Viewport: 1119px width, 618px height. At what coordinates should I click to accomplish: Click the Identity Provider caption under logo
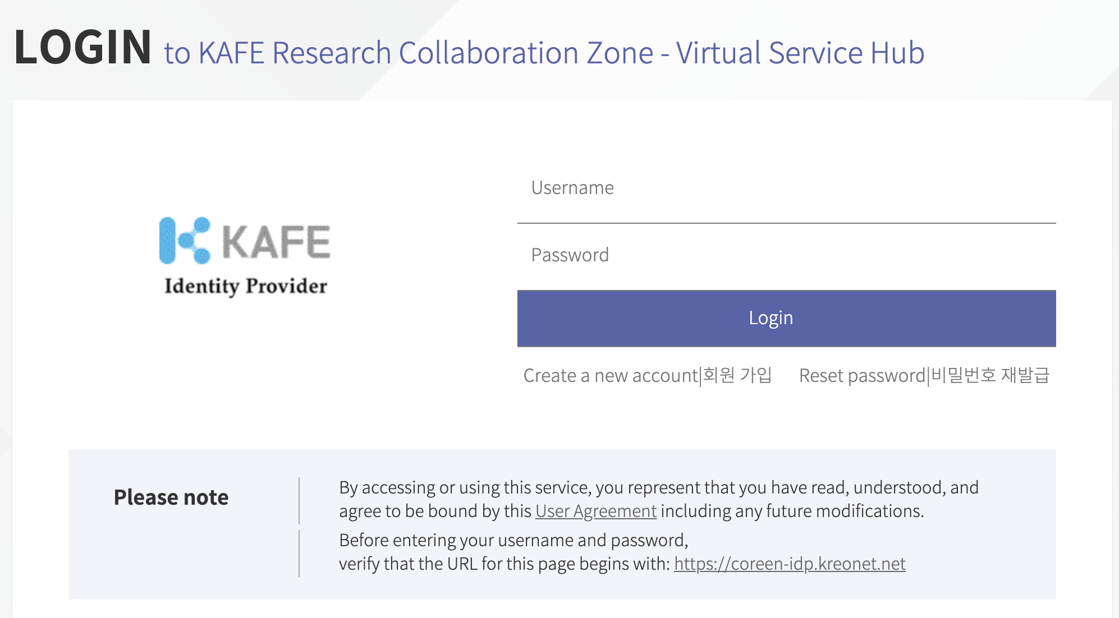(246, 286)
